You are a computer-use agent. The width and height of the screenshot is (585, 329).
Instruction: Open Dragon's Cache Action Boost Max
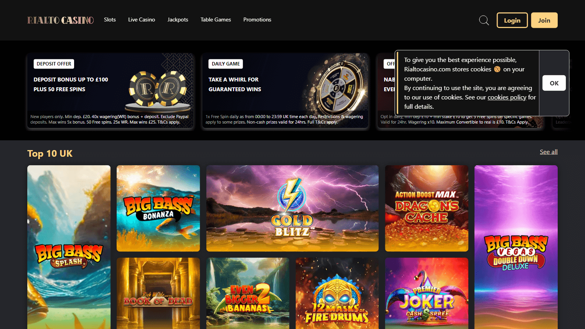(x=427, y=208)
